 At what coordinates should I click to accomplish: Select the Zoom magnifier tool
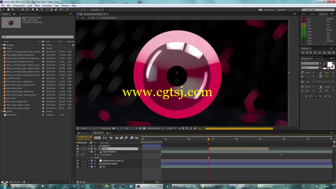point(13,10)
